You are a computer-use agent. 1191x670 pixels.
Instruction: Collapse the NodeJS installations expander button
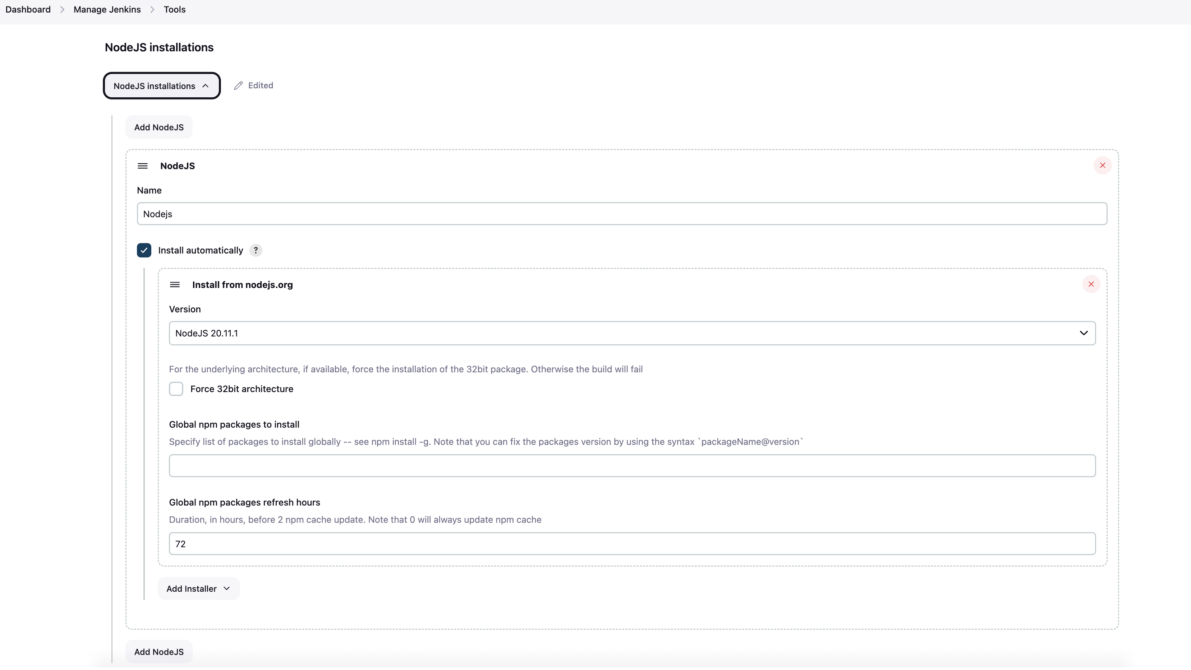[x=161, y=85]
